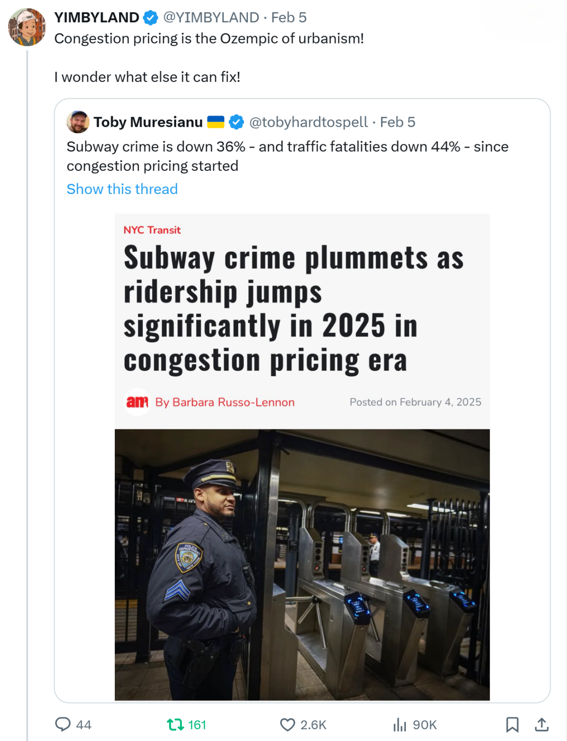Click the YIMBYLAND display name
The width and height of the screenshot is (567, 741).
click(97, 17)
